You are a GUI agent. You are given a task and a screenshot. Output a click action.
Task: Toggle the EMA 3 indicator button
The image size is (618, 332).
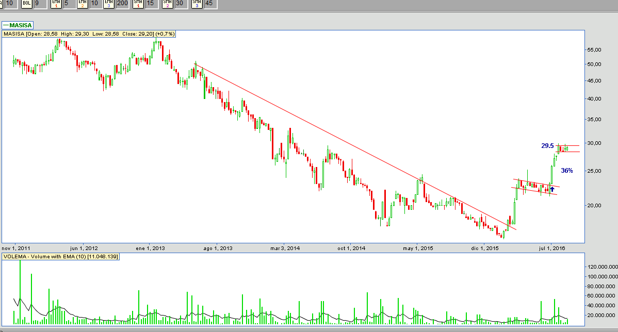(x=108, y=3)
